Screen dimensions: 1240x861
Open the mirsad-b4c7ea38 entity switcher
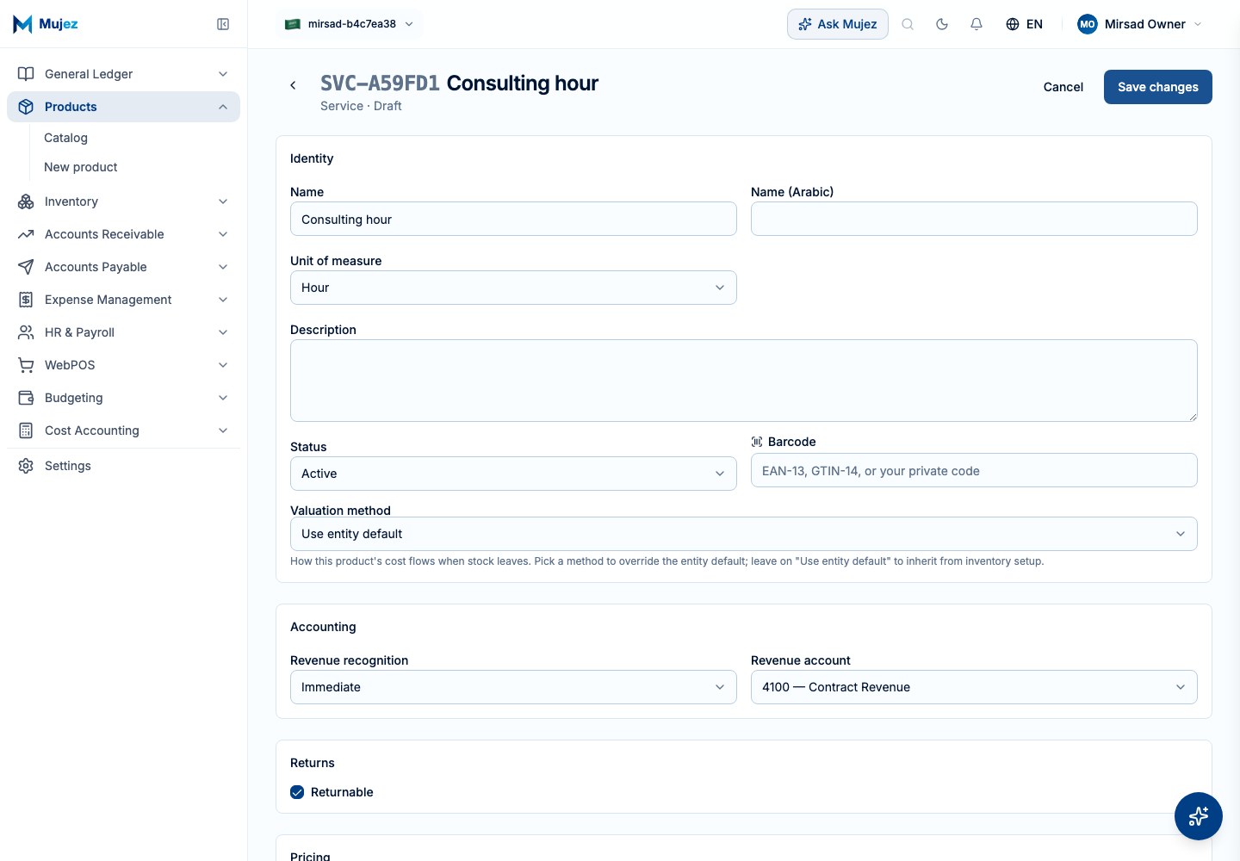point(350,24)
